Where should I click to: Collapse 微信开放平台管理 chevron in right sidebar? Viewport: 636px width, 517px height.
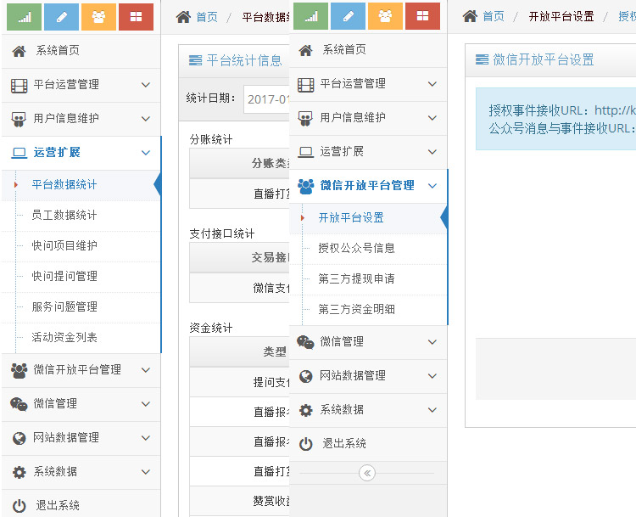click(432, 186)
